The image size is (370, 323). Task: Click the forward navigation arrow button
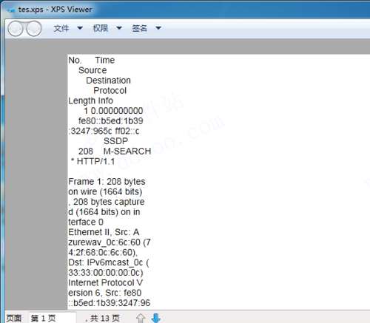(34, 29)
